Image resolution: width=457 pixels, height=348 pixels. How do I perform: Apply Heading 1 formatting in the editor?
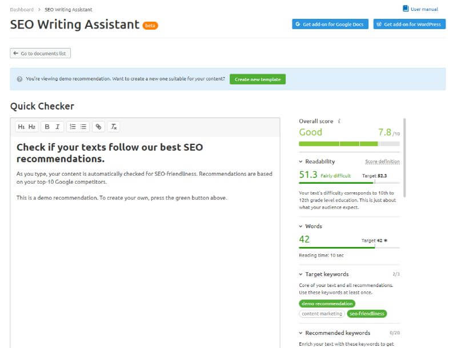click(20, 127)
